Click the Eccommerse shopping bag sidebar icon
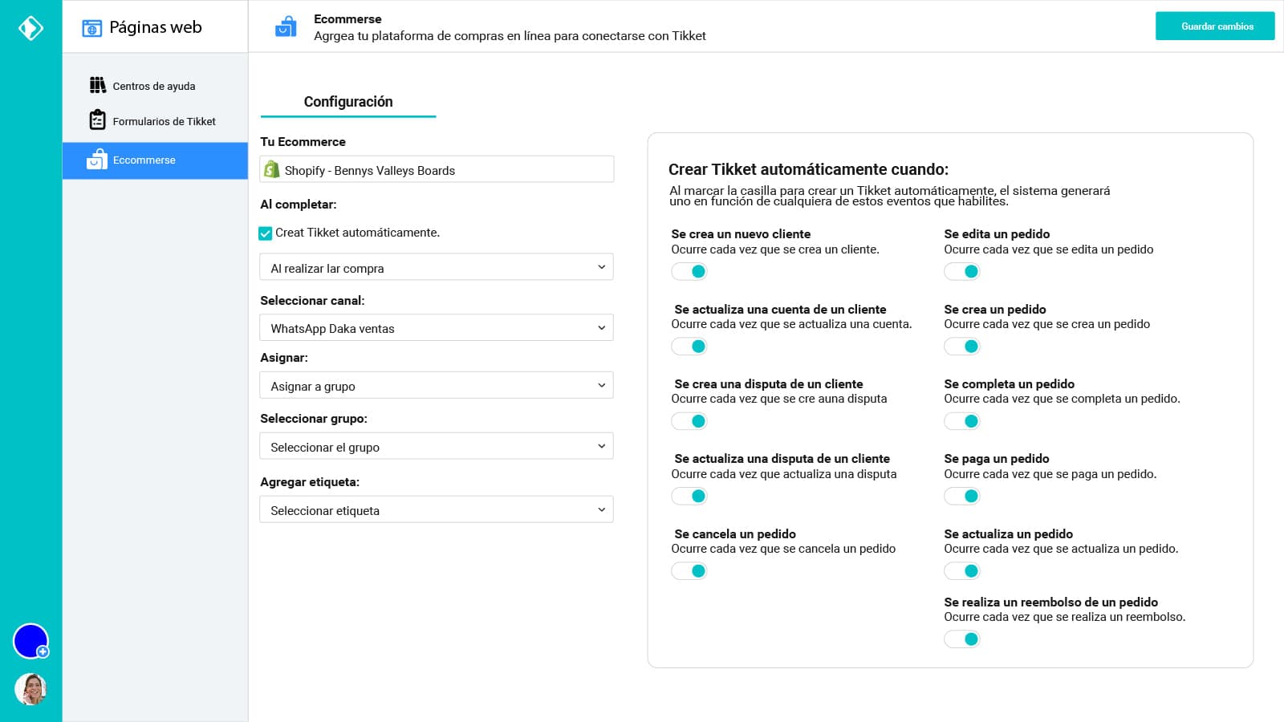This screenshot has width=1284, height=722. pos(97,160)
